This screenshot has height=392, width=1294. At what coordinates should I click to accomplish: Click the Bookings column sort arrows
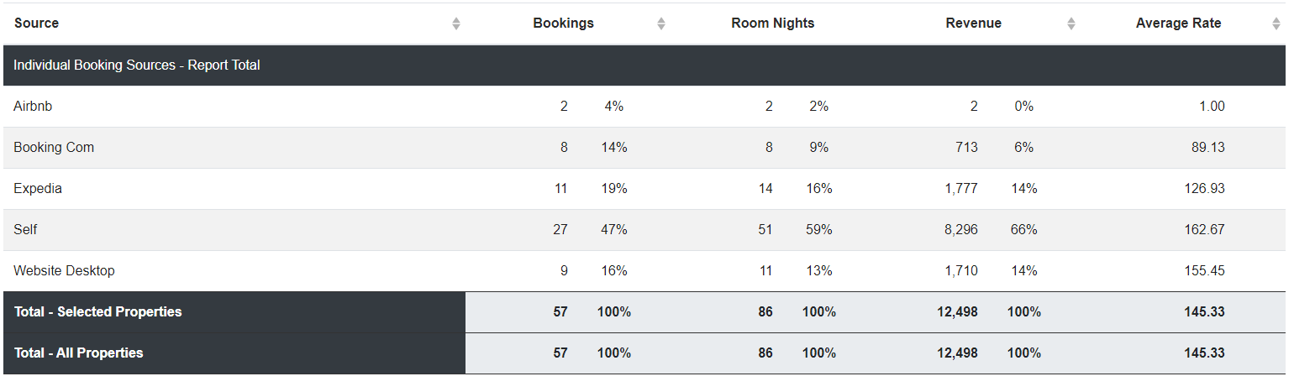(661, 24)
